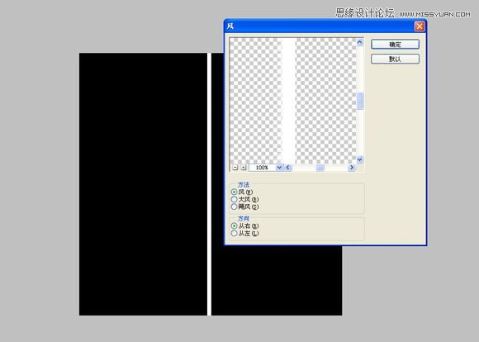479x342 pixels.
Task: Click preview scroll-left arrow
Action: click(287, 168)
